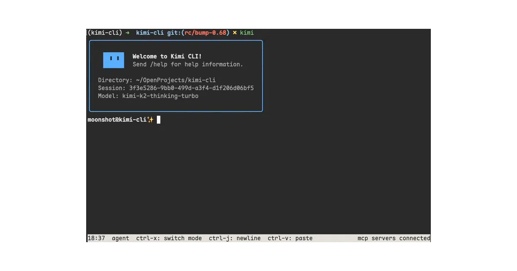Click the Session ID 3f3e5286-9bb0-499d-a3f4-d1f206d06bf5
This screenshot has height=271, width=517.
pyautogui.click(x=192, y=88)
